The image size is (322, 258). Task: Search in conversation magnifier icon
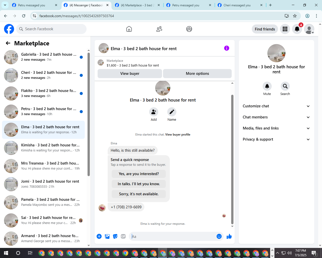[285, 86]
